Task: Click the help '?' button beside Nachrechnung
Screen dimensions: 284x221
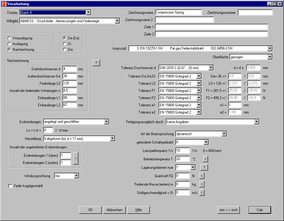Action: 96,63
